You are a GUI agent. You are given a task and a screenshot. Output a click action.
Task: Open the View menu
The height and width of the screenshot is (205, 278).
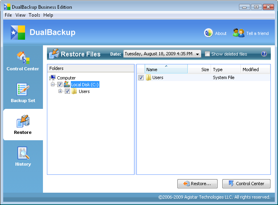[20, 15]
